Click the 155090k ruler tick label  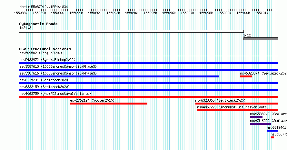tap(58, 13)
